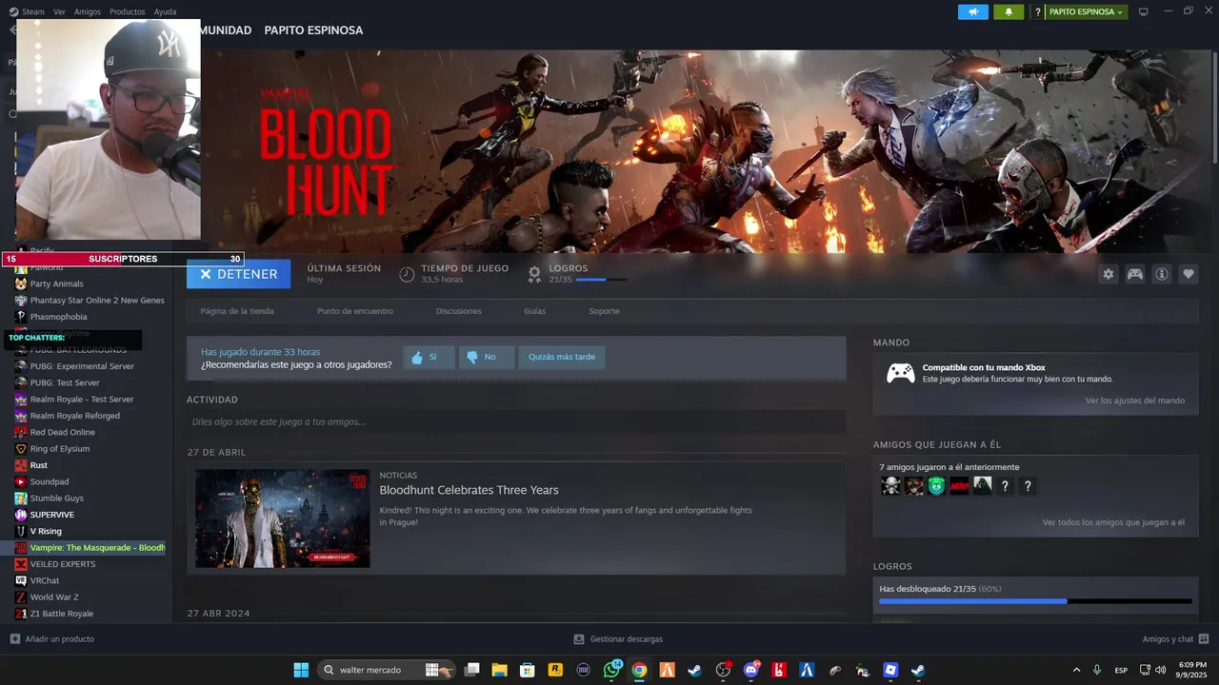Switch to Punto de encuentro tab

[354, 311]
